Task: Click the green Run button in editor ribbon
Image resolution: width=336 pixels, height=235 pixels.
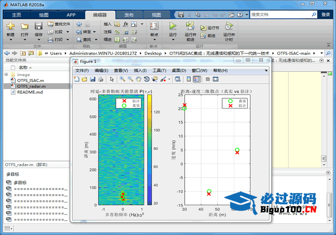Action: point(172,28)
